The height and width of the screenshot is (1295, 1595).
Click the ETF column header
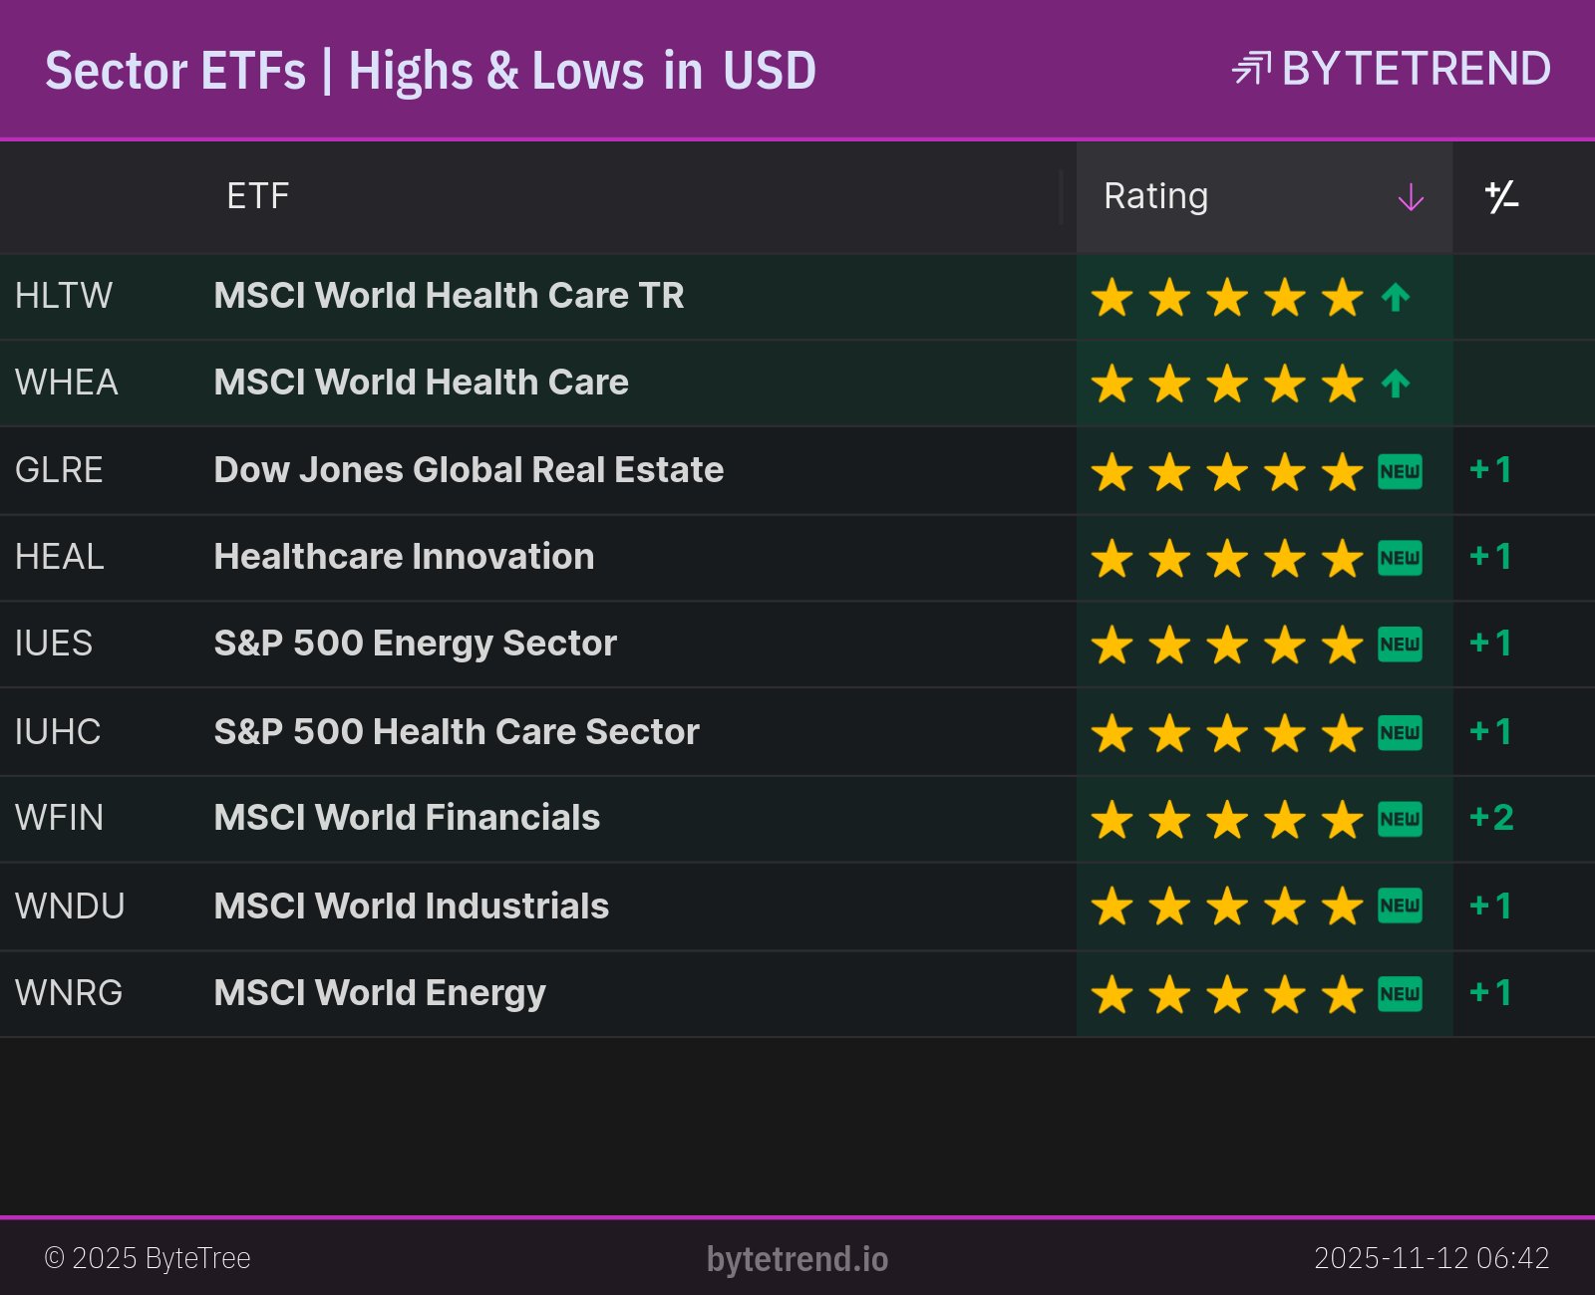(257, 196)
